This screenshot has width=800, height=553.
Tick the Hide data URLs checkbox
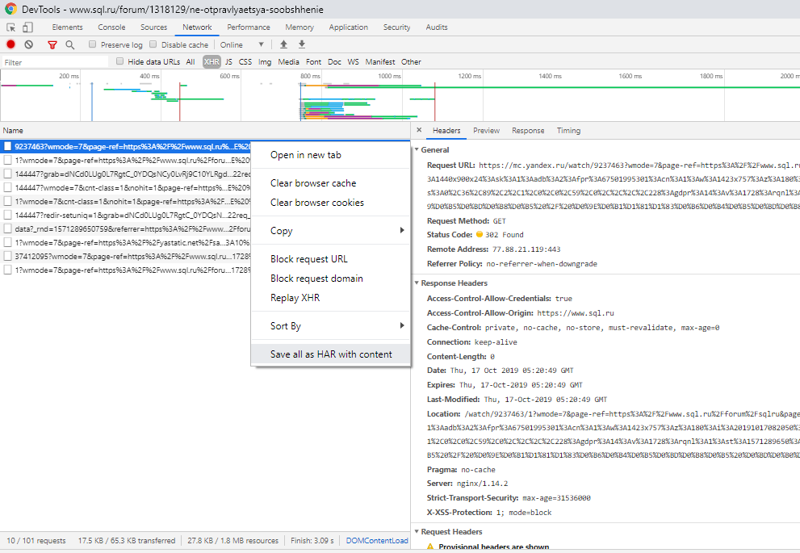click(x=120, y=61)
